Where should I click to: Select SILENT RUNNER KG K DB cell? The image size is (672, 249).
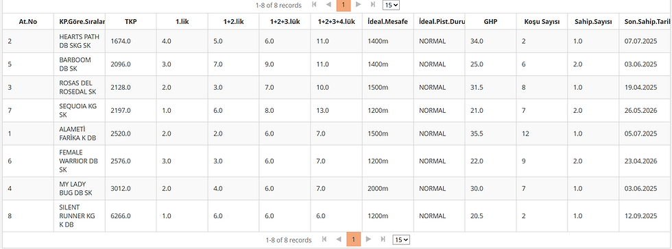[x=80, y=216]
